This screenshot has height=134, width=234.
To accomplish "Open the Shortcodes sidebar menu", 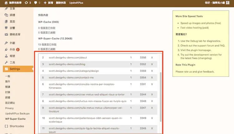I will [x=17, y=126].
